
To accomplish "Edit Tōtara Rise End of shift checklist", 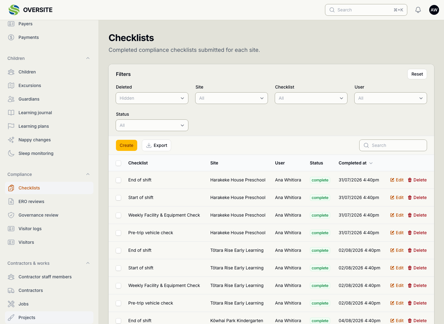I will click(397, 250).
